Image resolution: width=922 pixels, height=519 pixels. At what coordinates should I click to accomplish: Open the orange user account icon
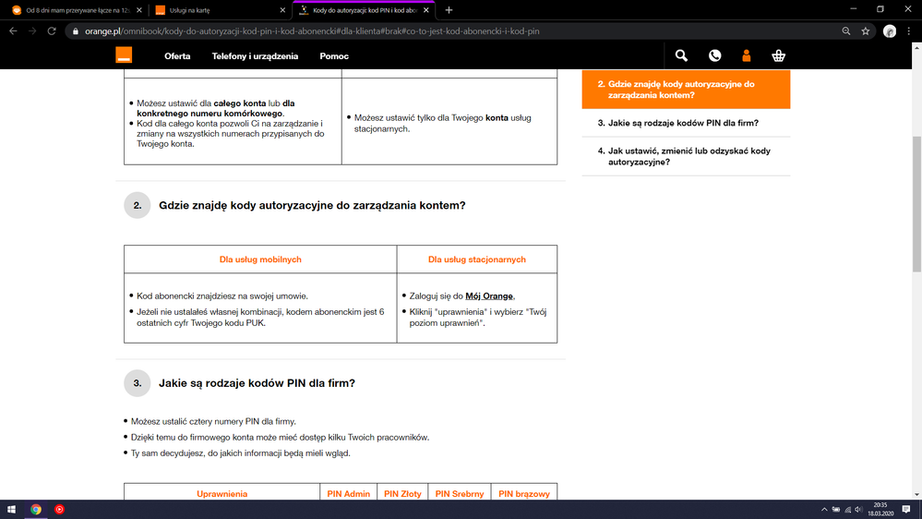pyautogui.click(x=747, y=56)
